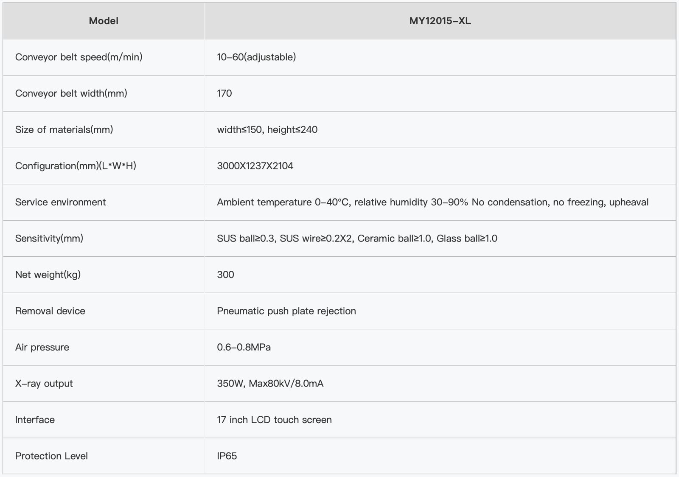Click the 0.6-0.8MPa air pressure value
This screenshot has width=679, height=477.
[x=244, y=347]
